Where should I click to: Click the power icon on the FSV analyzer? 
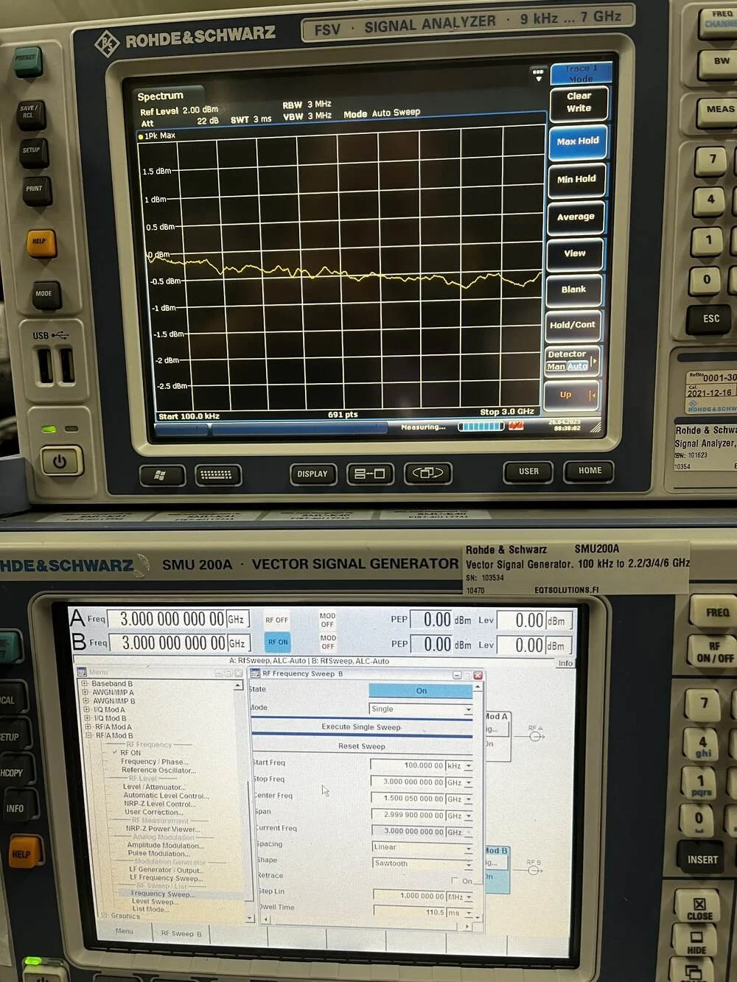click(x=60, y=462)
